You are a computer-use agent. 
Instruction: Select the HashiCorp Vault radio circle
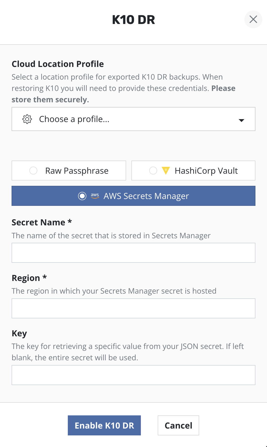[153, 171]
